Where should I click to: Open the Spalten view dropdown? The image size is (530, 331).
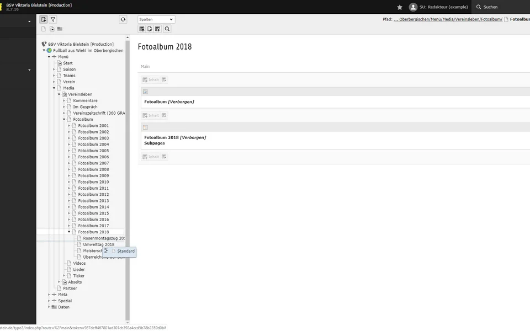point(156,19)
